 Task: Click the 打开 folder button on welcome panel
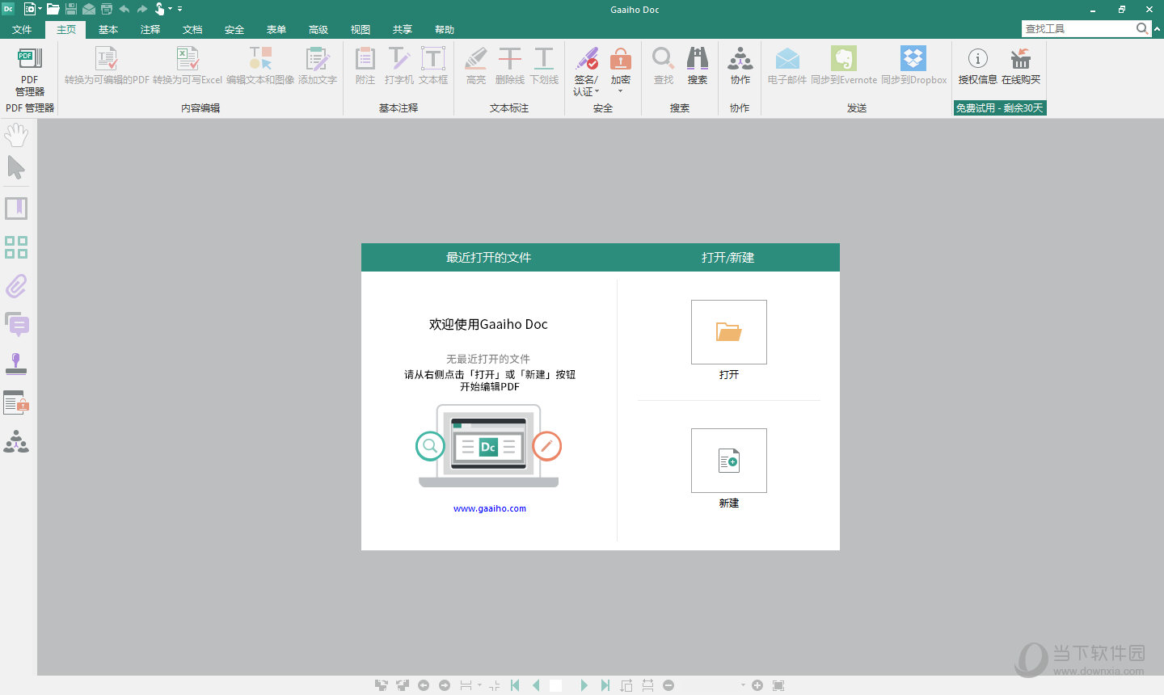(x=729, y=332)
